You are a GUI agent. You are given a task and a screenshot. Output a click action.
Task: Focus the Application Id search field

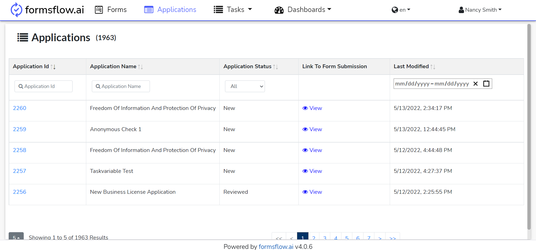click(x=44, y=86)
